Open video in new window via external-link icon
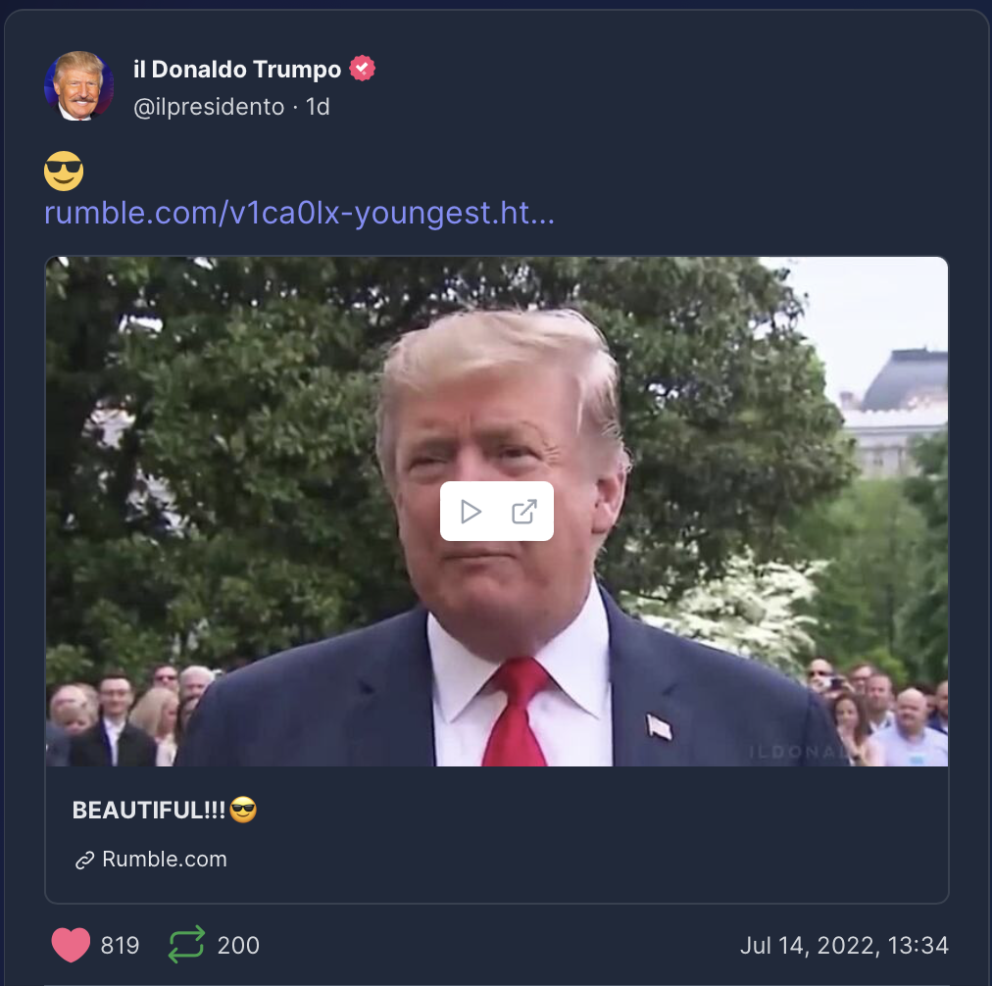 tap(523, 512)
